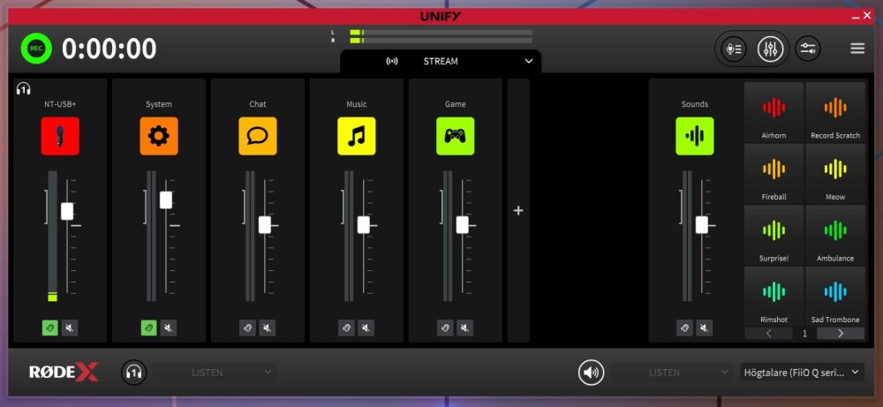Mute the Music channel

(x=366, y=328)
